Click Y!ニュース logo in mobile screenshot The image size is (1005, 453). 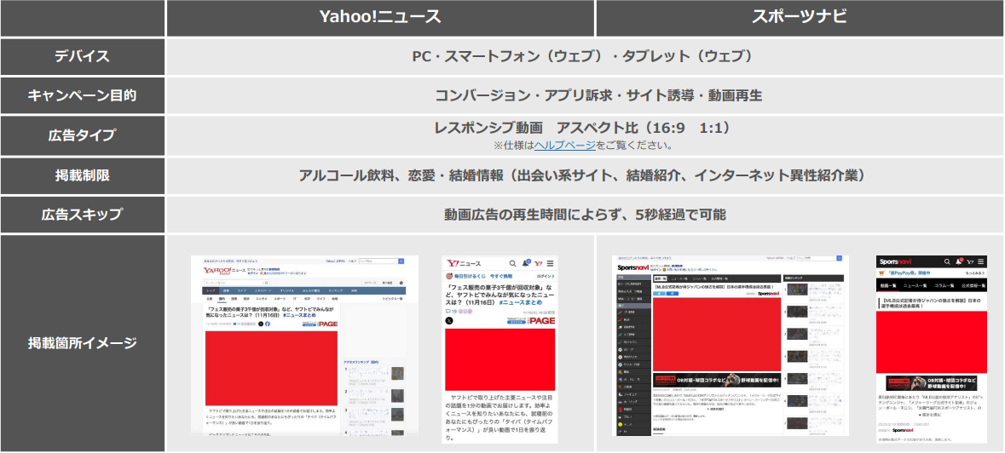pos(464,264)
